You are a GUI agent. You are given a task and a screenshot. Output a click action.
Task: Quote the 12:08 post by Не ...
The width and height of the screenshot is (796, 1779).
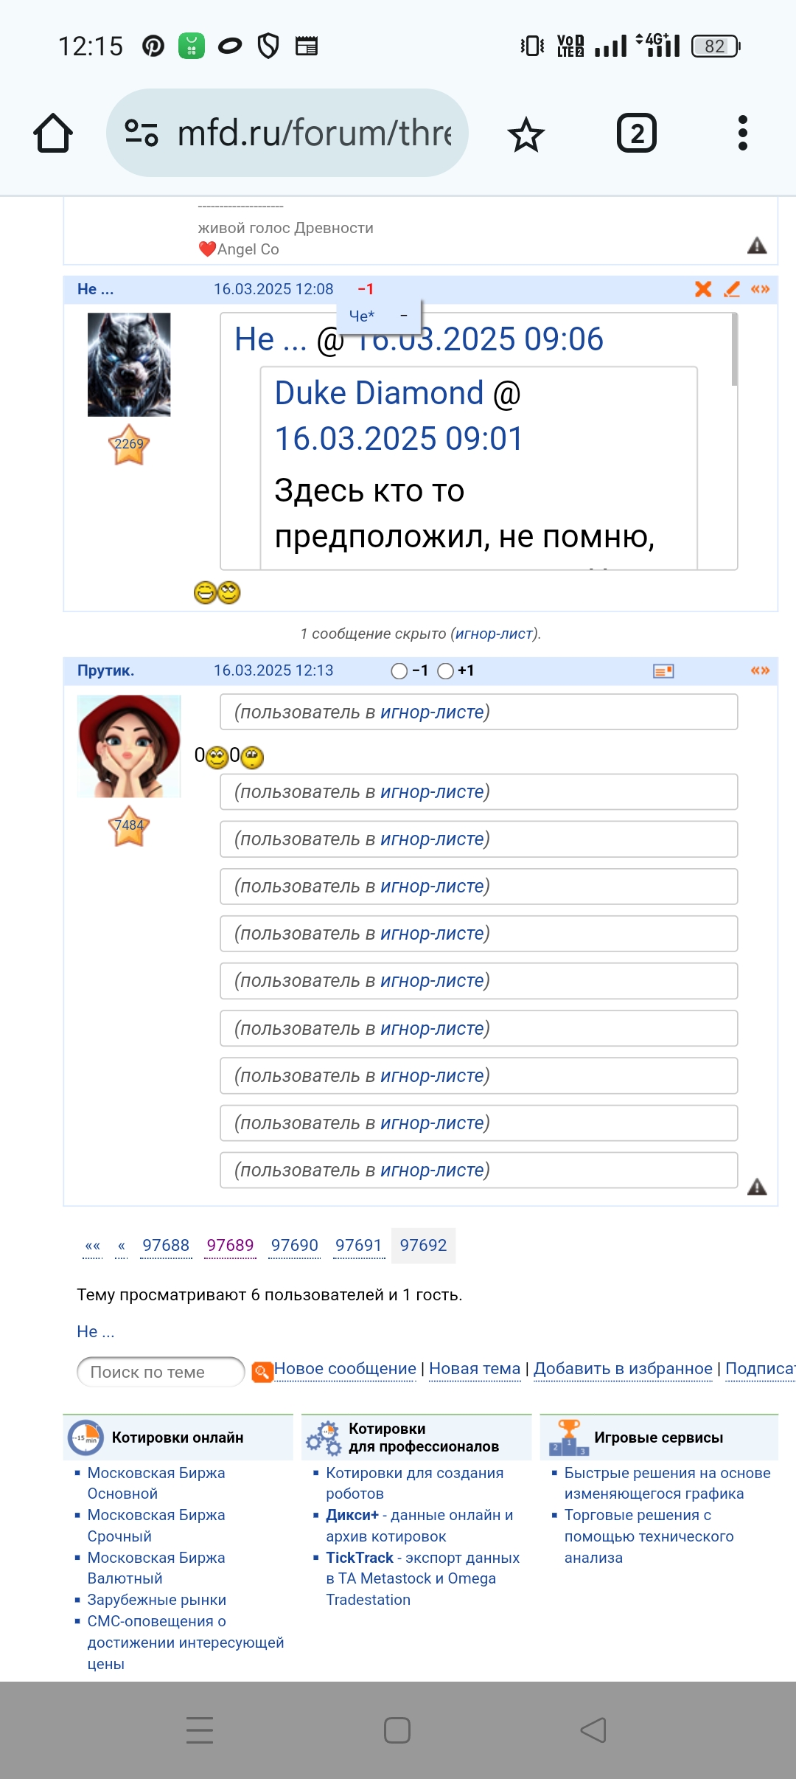click(760, 289)
